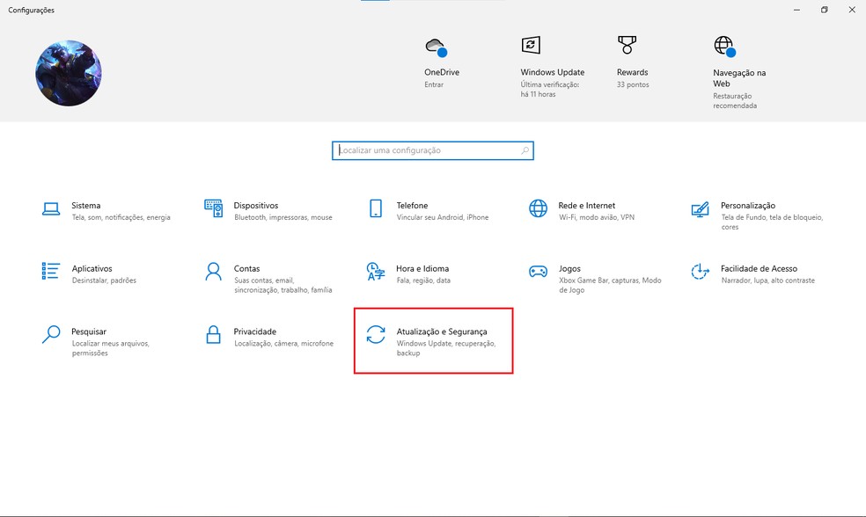Click the Bluetooth, impressoras, mouse description

click(x=283, y=217)
